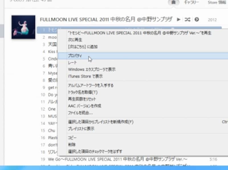Choose 削除 in the context menu
The width and height of the screenshot is (228, 170).
tap(72, 145)
